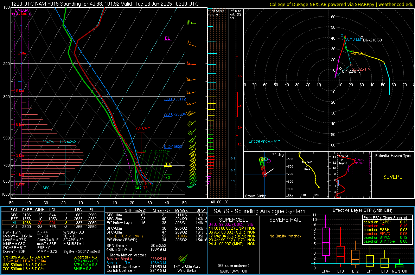Click 'SHIP = 0.5' value

point(82,269)
